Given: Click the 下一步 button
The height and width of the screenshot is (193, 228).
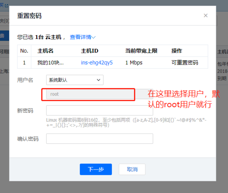Looking at the screenshot, I should click(96, 169).
